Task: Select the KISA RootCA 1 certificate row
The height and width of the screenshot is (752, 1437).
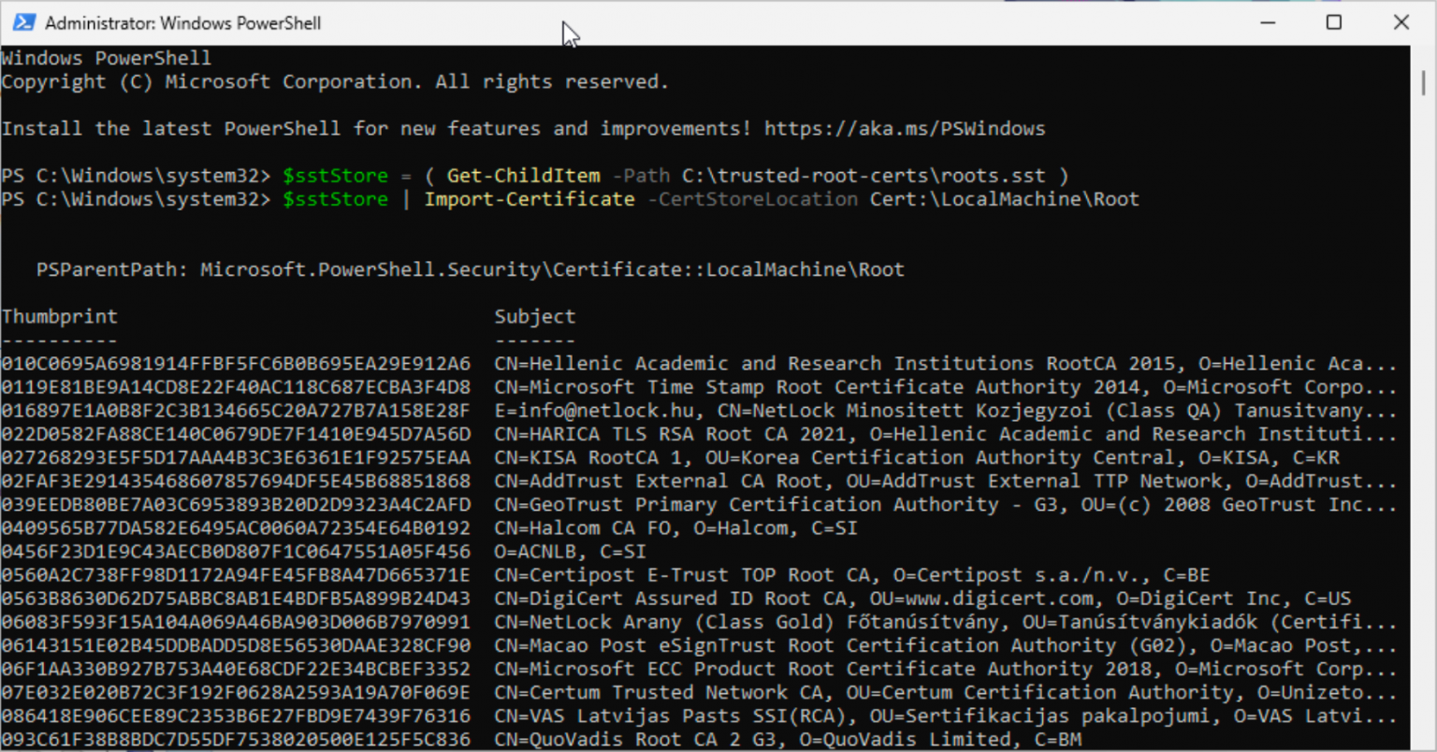Action: [x=655, y=456]
